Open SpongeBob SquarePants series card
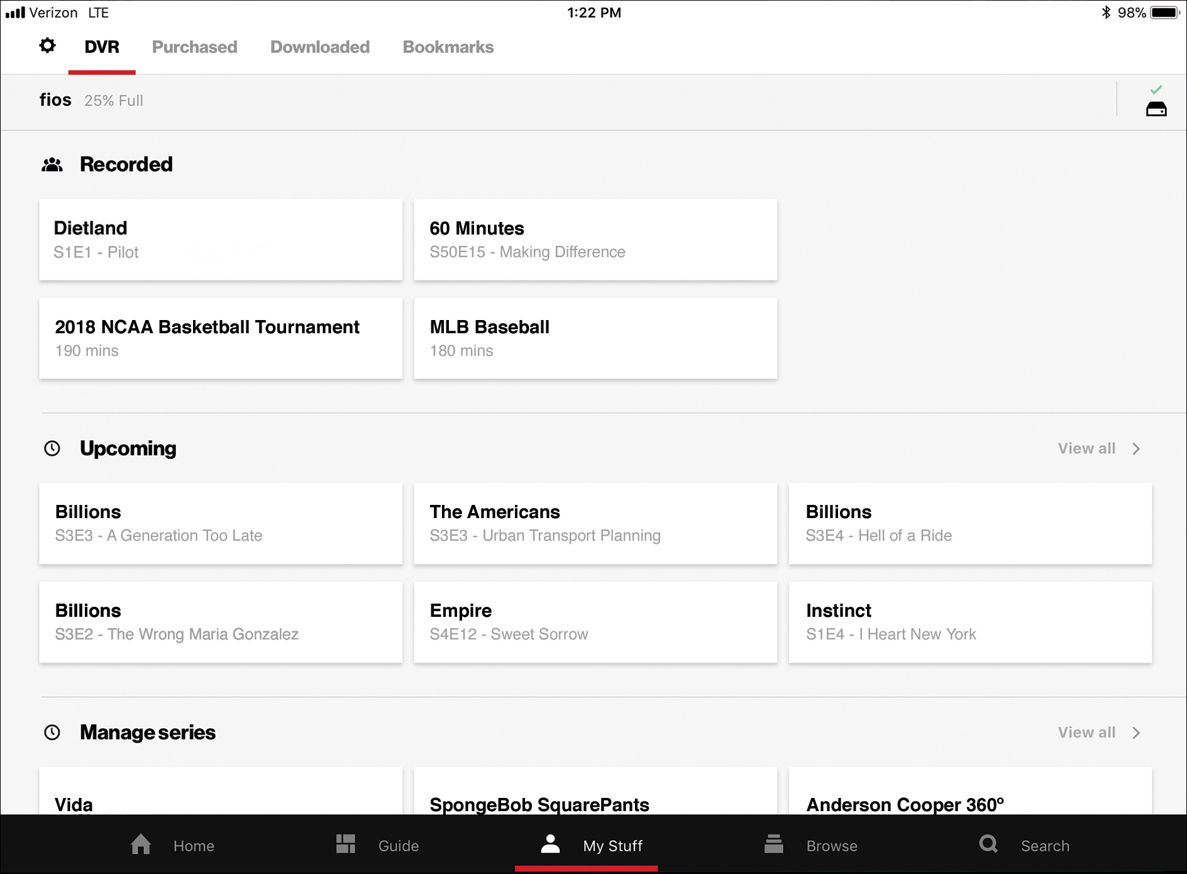The height and width of the screenshot is (874, 1187). click(x=595, y=791)
